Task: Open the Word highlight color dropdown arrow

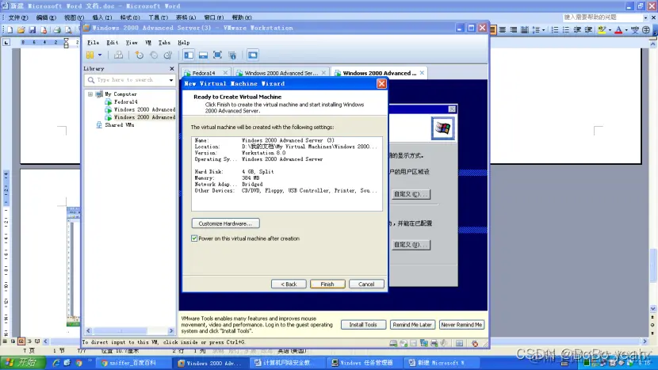Action: point(610,30)
